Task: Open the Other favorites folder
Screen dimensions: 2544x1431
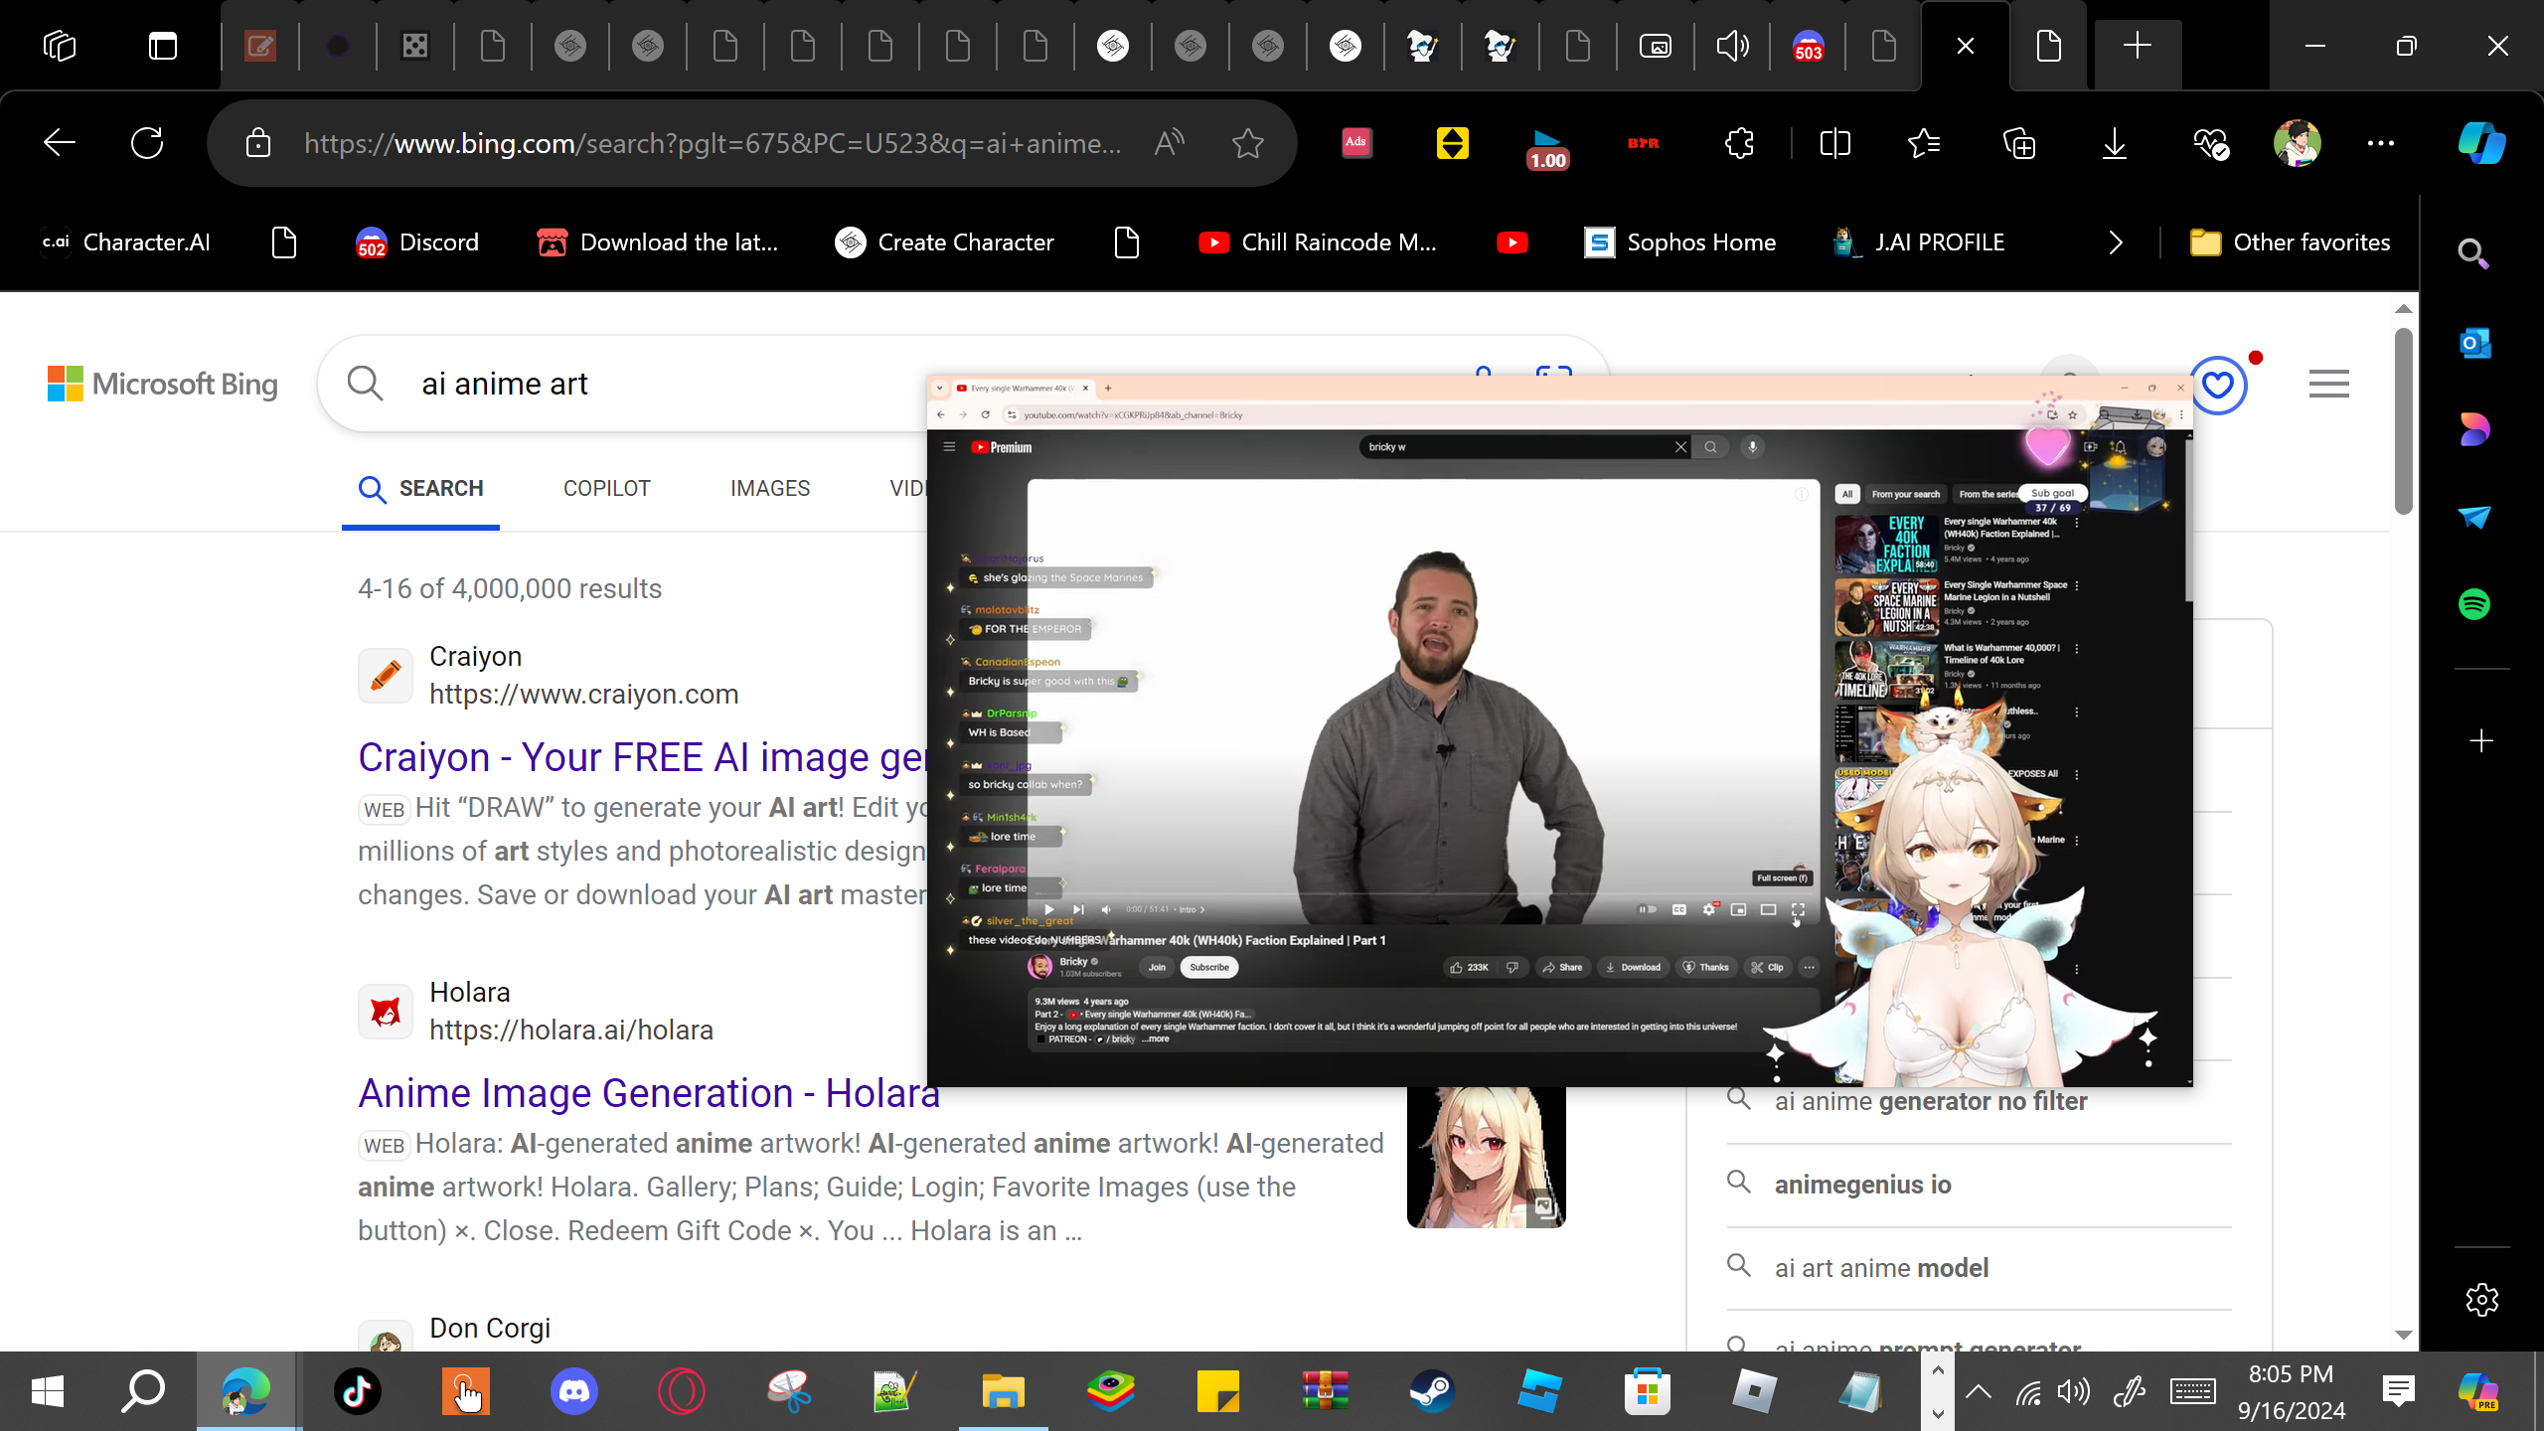Action: click(2290, 242)
